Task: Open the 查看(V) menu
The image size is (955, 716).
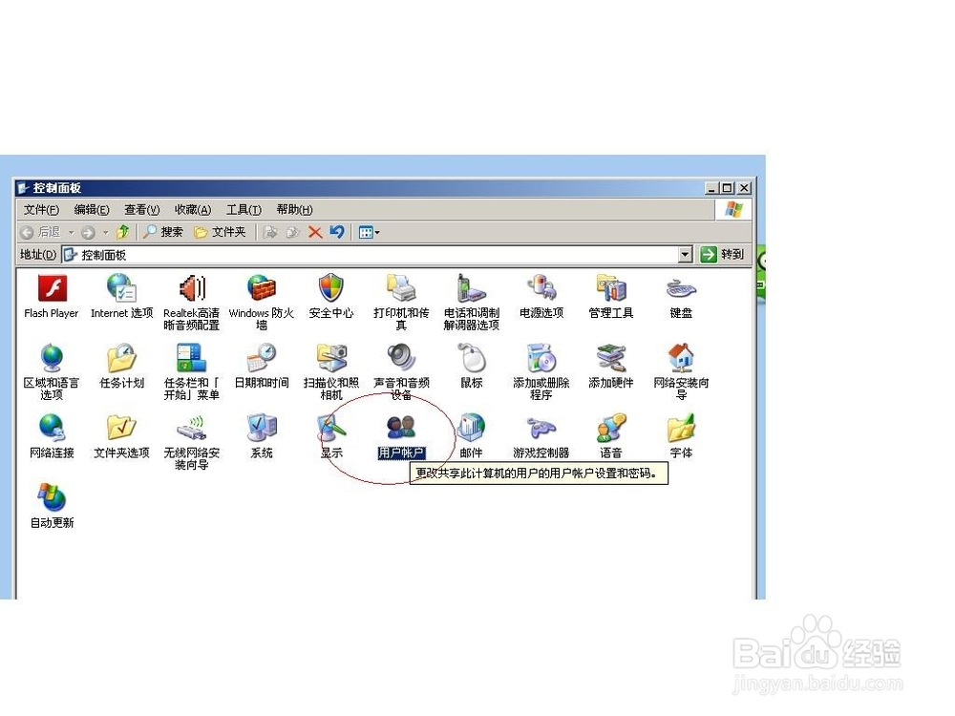Action: [x=142, y=210]
